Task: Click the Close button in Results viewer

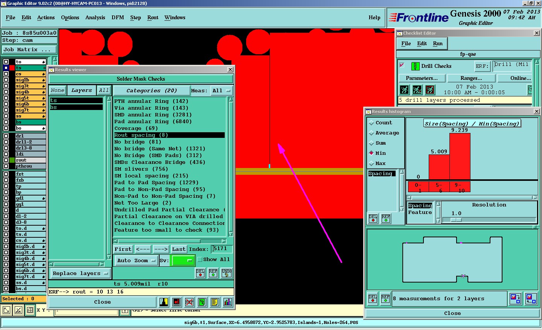Action: [x=102, y=302]
